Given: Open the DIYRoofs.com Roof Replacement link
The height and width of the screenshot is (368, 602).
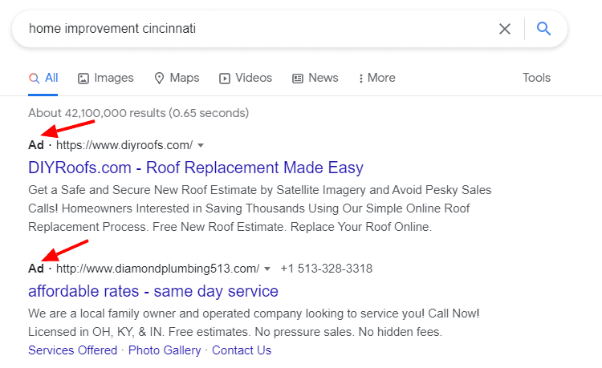Looking at the screenshot, I should click(x=196, y=168).
